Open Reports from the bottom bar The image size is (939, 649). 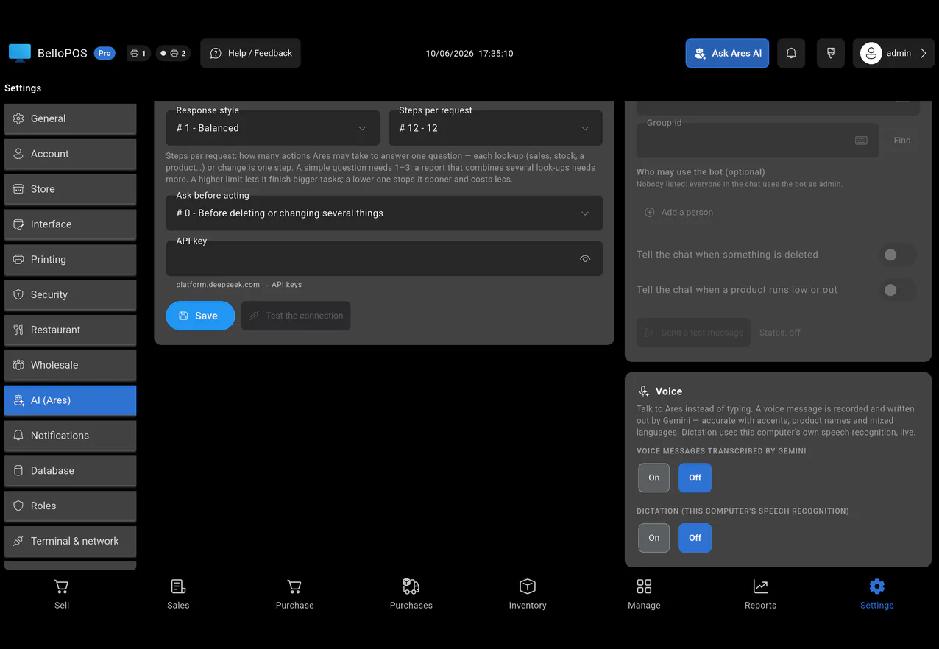760,595
